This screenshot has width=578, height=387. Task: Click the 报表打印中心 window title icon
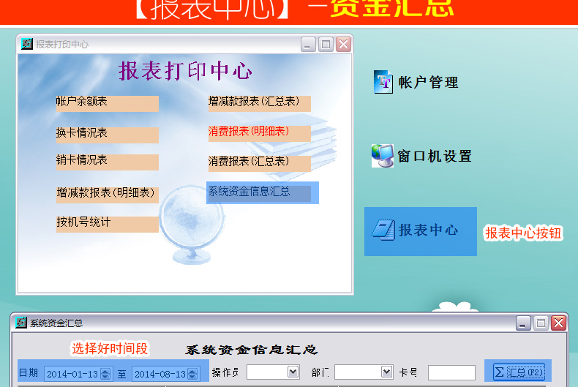27,44
